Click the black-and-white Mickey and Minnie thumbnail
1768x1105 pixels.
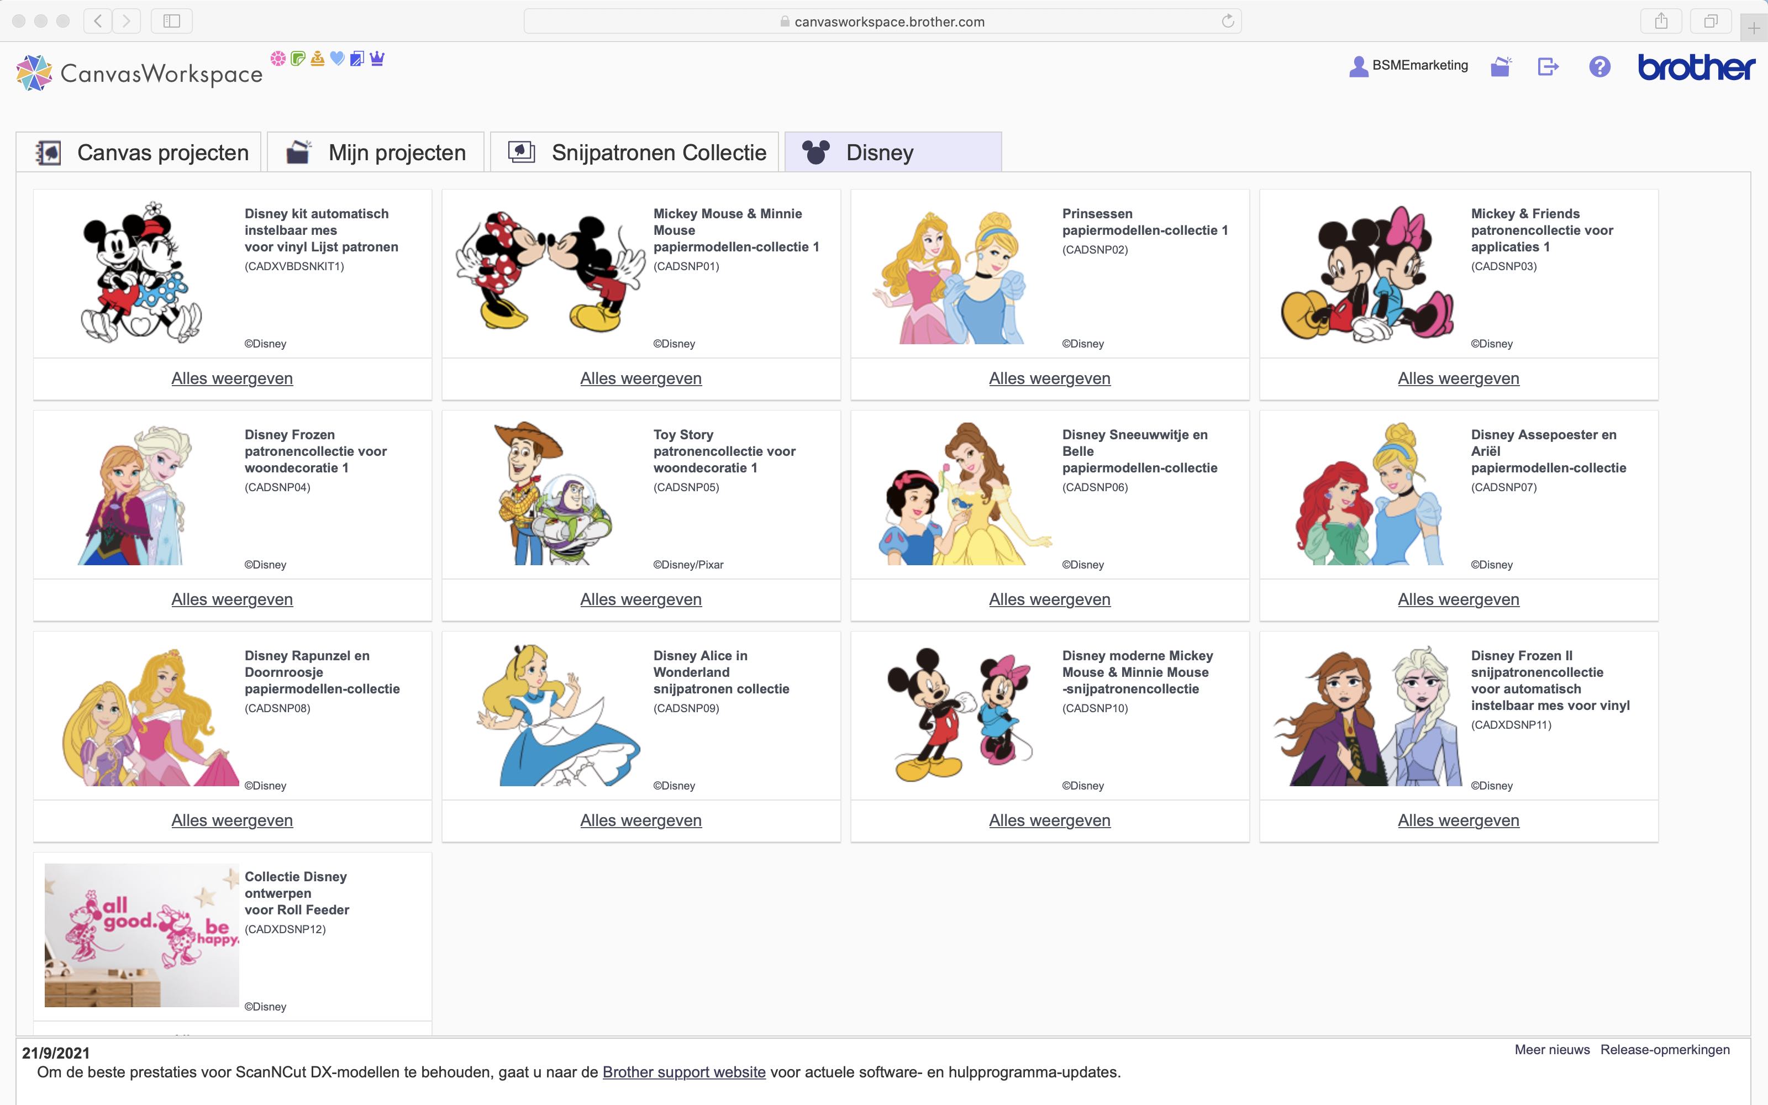(x=142, y=272)
